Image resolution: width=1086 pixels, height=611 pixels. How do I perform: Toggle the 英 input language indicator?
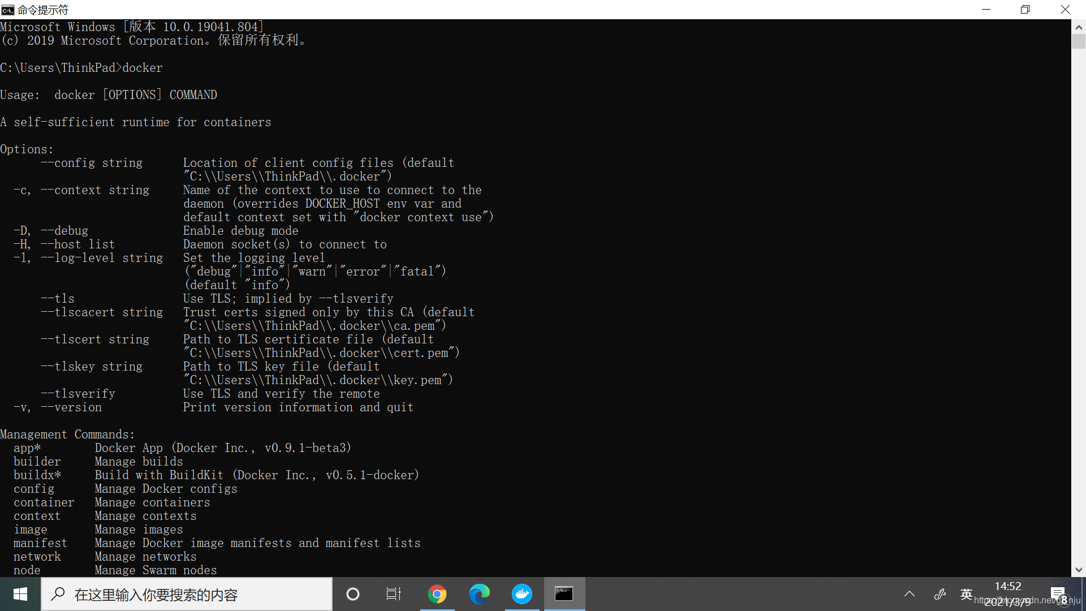[x=967, y=594]
